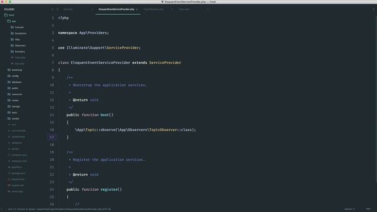
Task: Expand the Observers folder
Action: 18,45
